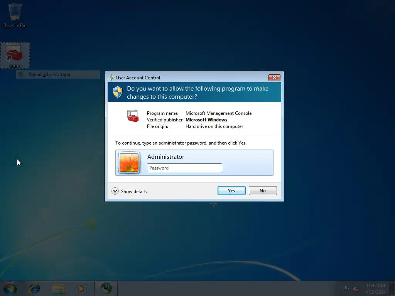This screenshot has width=395, height=296.
Task: Open Windows Explorer folder in taskbar
Action: pyautogui.click(x=59, y=289)
